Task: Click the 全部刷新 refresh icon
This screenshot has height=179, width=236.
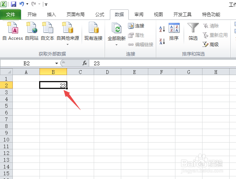Action: click(117, 28)
